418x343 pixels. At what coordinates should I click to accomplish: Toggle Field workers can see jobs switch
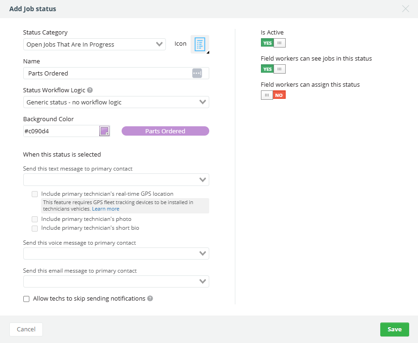click(273, 69)
